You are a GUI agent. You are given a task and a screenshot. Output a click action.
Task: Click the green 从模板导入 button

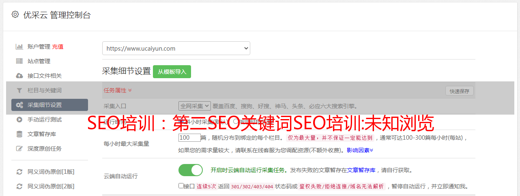point(172,72)
